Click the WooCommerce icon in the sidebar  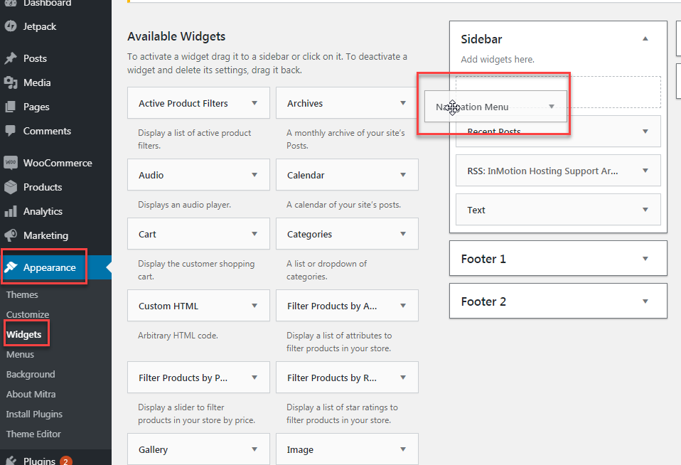[11, 163]
